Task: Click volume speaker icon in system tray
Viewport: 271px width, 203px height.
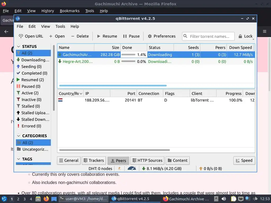Action: 224,199
